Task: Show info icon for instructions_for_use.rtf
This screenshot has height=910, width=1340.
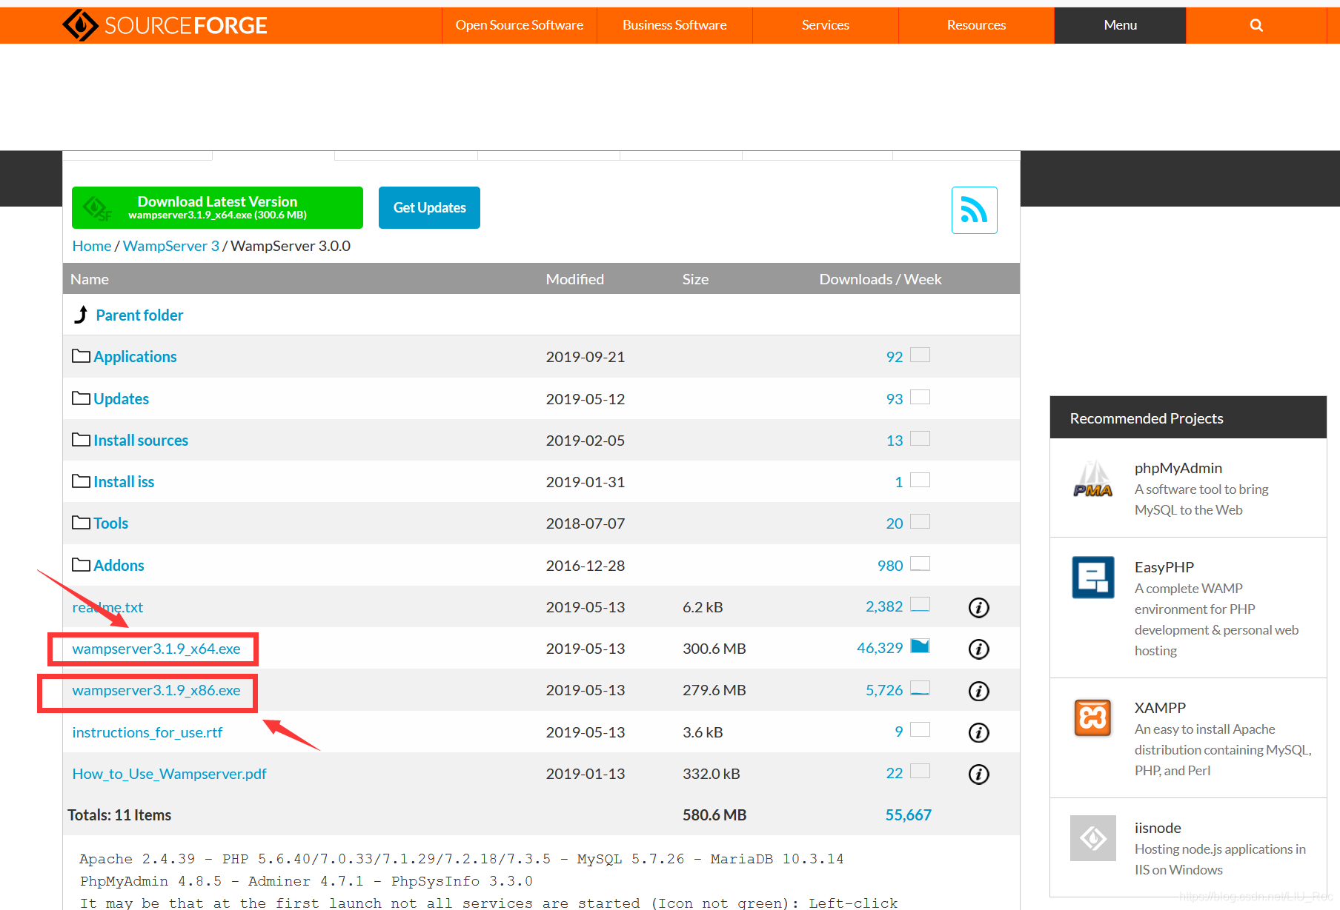Action: (978, 732)
